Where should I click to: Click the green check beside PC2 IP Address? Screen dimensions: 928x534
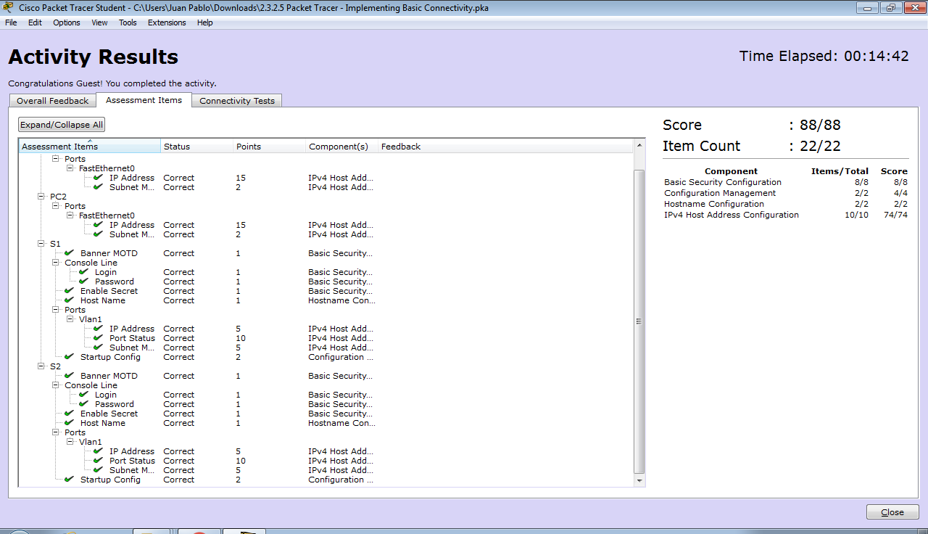point(98,224)
